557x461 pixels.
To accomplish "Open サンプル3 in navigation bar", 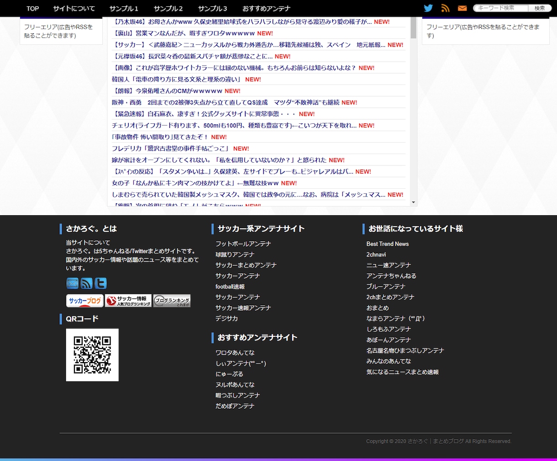I will point(213,8).
